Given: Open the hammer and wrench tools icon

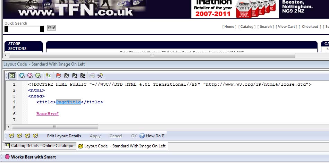Looking at the screenshot, I should point(100,76).
